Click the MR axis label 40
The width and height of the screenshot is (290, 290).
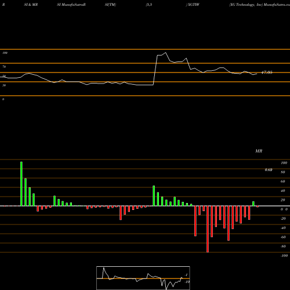[x=283, y=191]
